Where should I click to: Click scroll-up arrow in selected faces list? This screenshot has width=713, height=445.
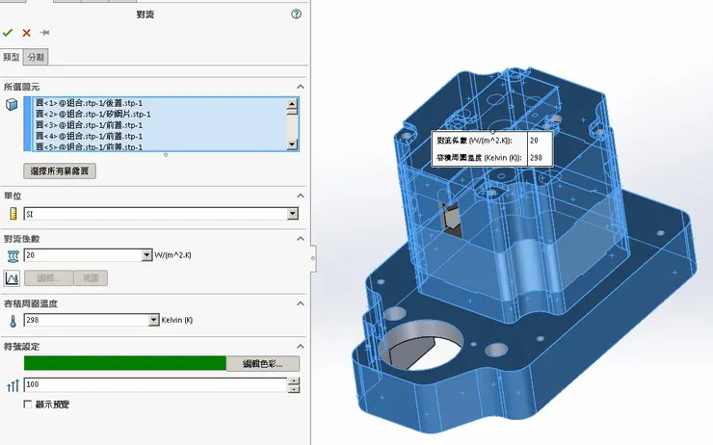(292, 103)
